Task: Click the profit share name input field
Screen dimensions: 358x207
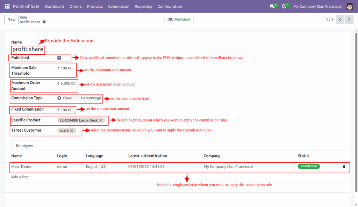Action: (x=28, y=49)
